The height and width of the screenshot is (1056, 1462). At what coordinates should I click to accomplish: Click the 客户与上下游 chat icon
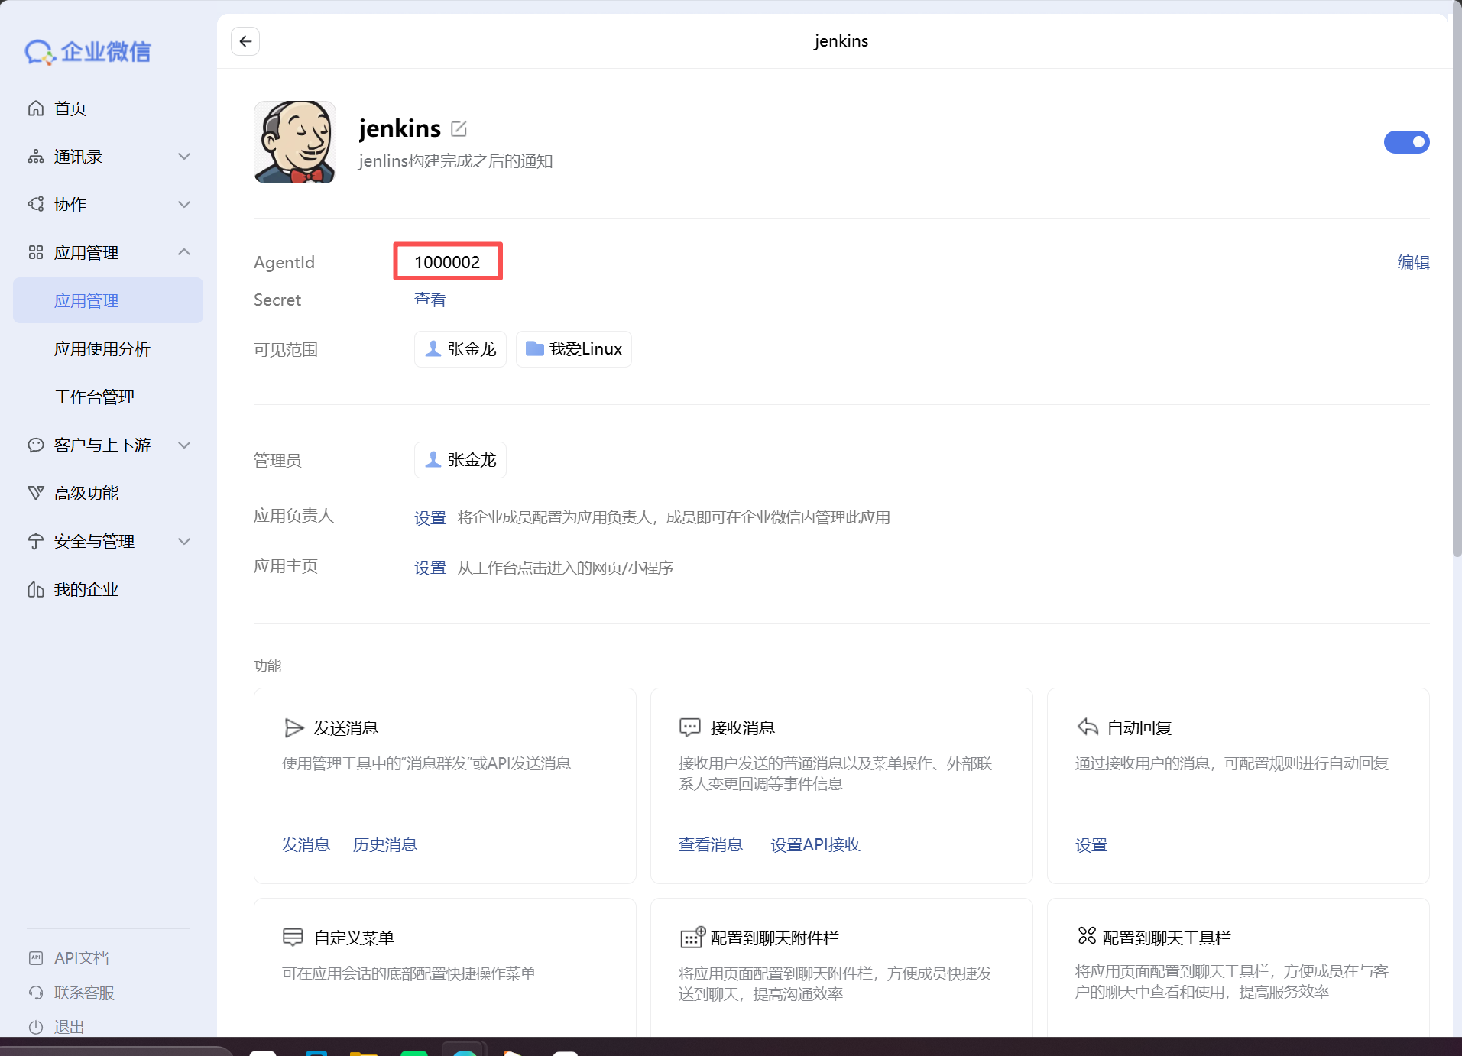36,445
